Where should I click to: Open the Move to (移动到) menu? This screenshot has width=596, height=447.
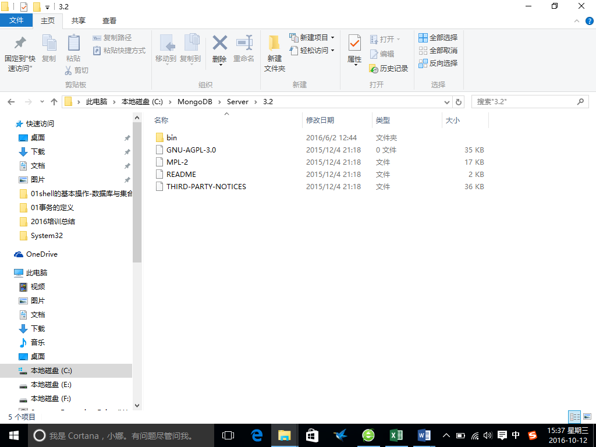[x=166, y=49]
